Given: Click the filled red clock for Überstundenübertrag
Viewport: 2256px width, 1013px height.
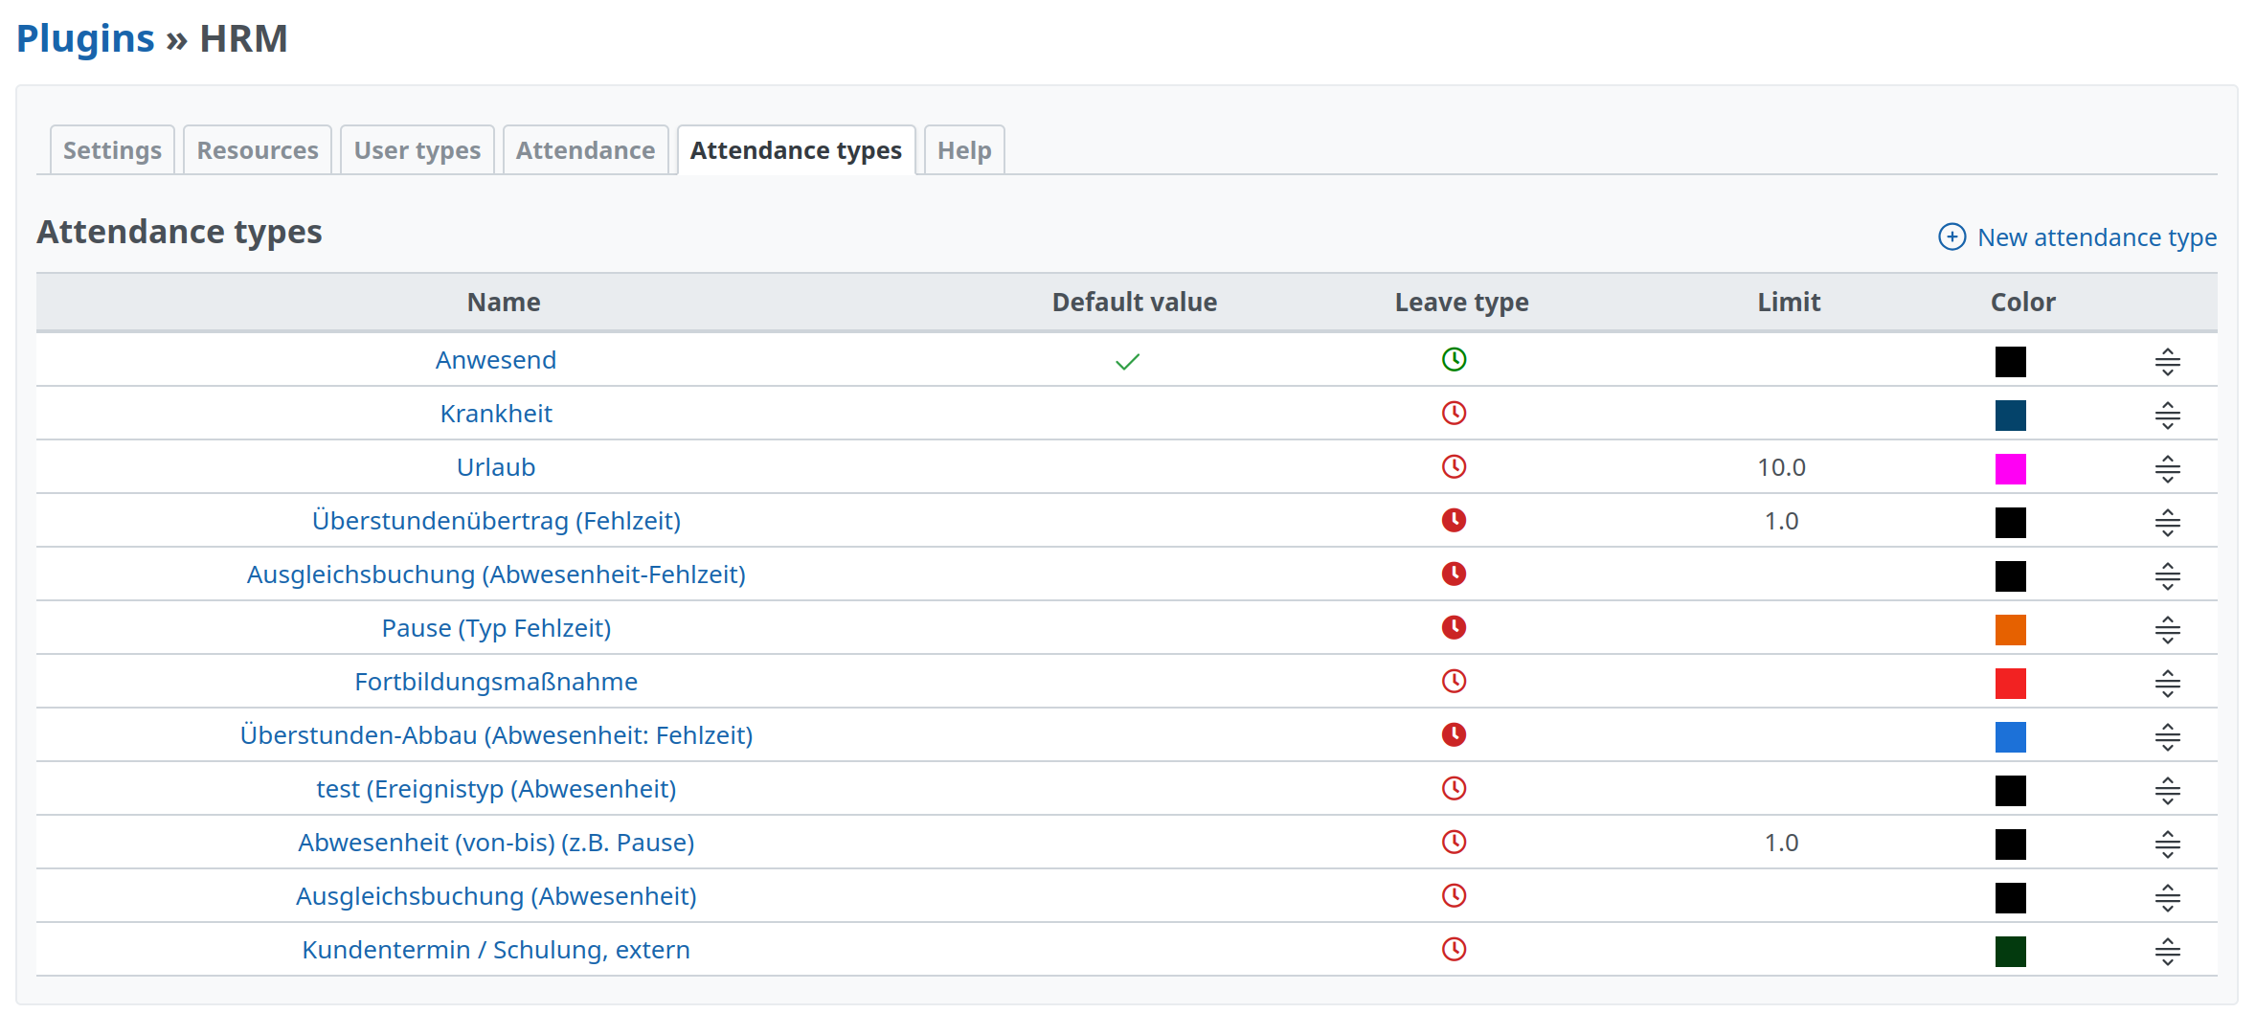Looking at the screenshot, I should pyautogui.click(x=1454, y=520).
